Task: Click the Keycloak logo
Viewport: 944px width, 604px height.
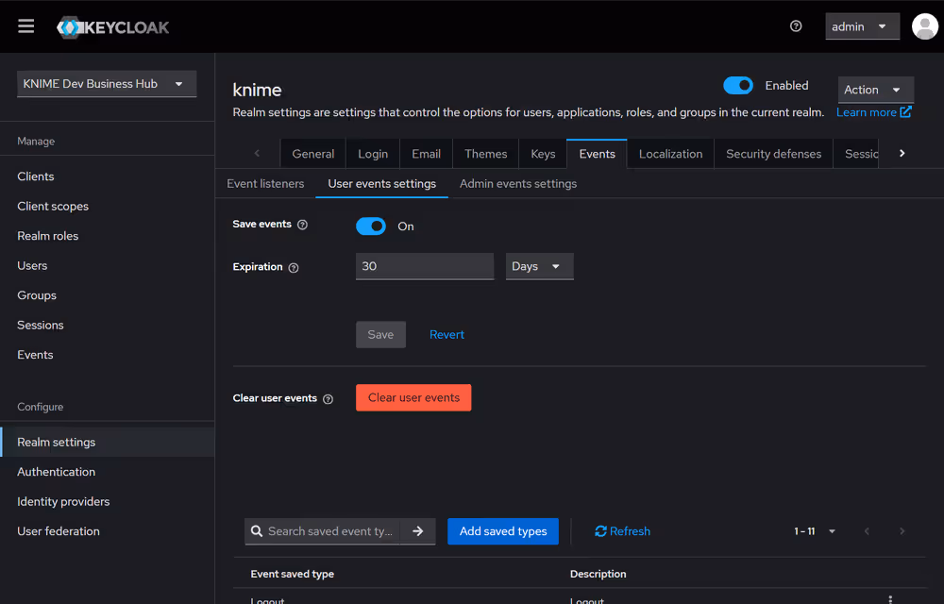Action: pos(112,26)
